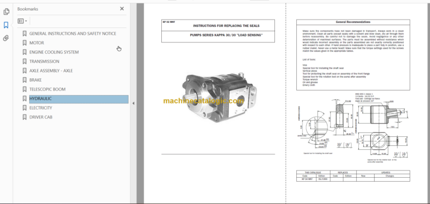Click the bookmark icon beside TRANSMISSION
Screen dimensions: 430x204
coord(25,61)
